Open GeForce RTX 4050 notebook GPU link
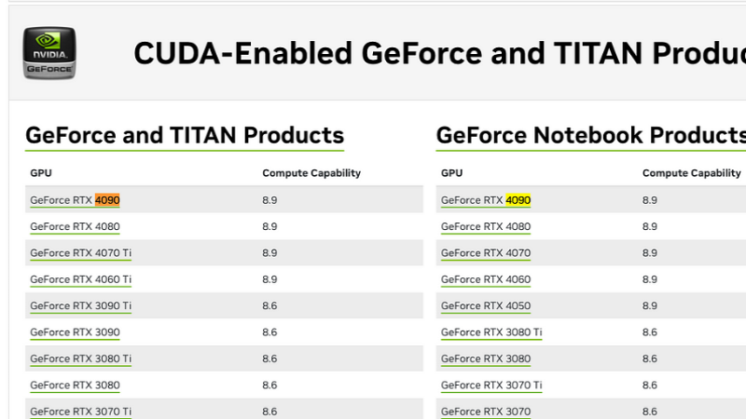 [485, 306]
